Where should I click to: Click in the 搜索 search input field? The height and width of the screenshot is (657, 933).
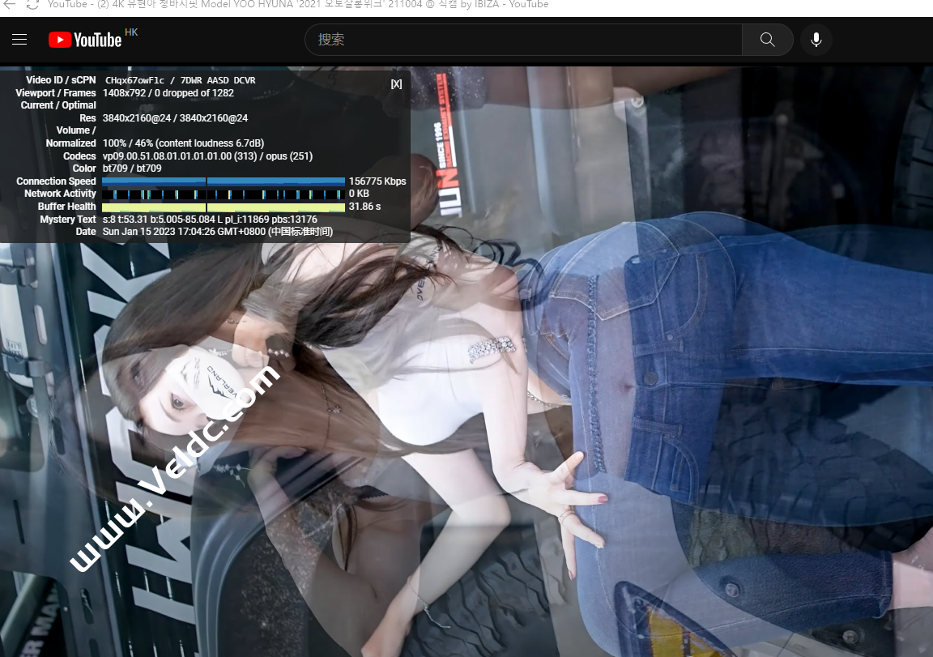tap(522, 40)
